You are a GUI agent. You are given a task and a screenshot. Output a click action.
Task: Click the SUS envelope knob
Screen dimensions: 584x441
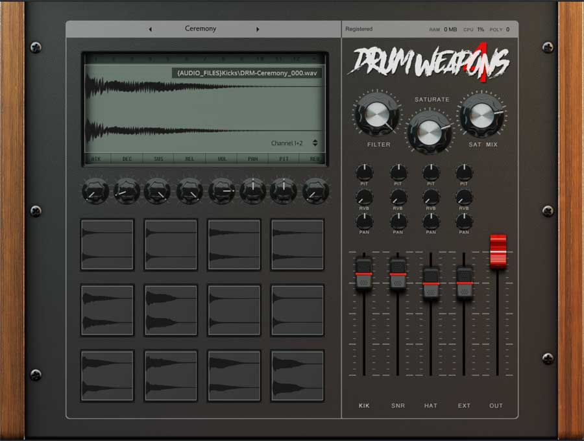coord(158,191)
